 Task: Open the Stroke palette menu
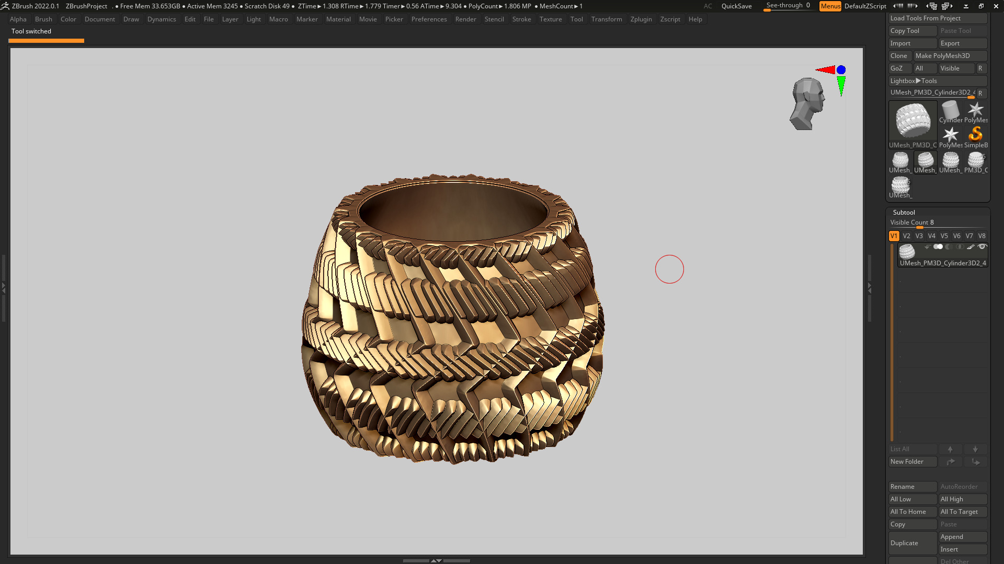pyautogui.click(x=521, y=19)
